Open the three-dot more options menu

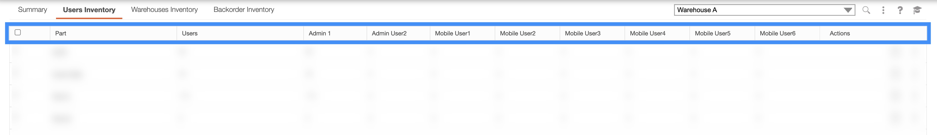point(883,10)
